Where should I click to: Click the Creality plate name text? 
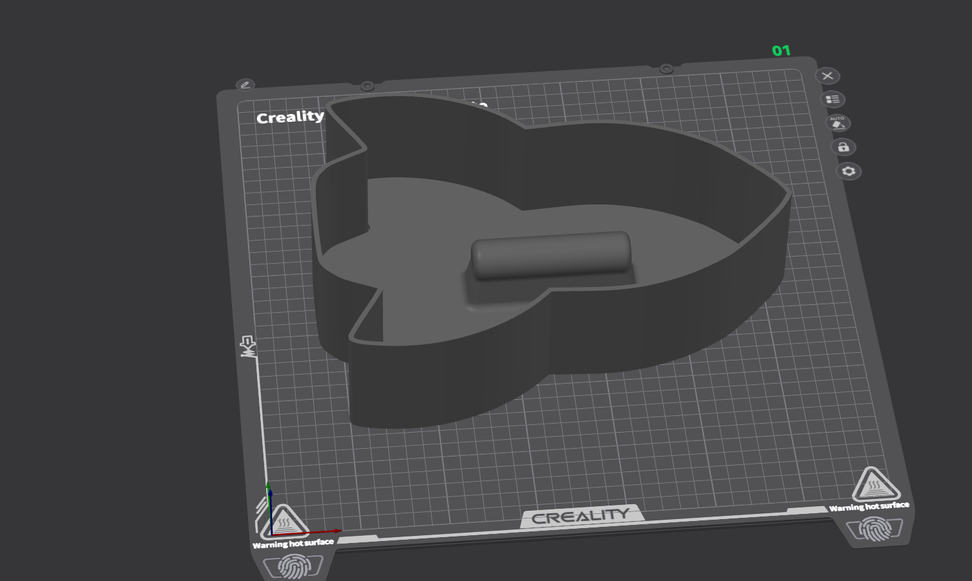[x=290, y=117]
